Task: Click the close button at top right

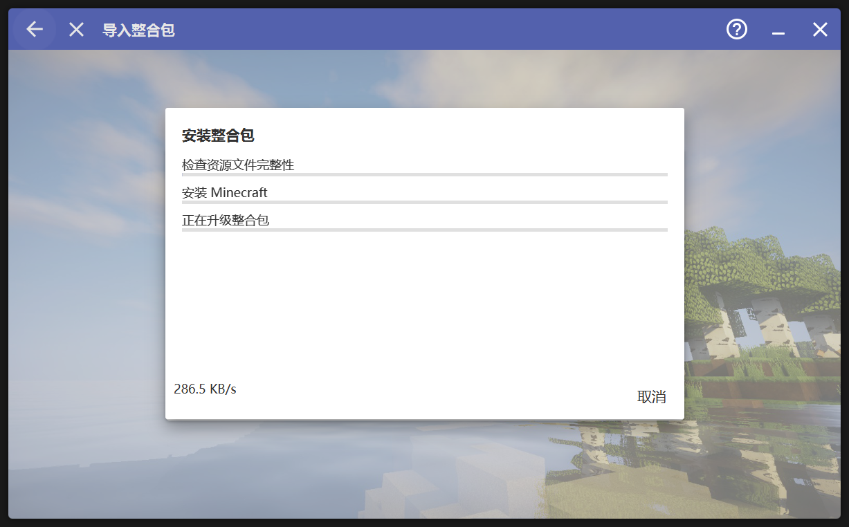Action: tap(820, 29)
